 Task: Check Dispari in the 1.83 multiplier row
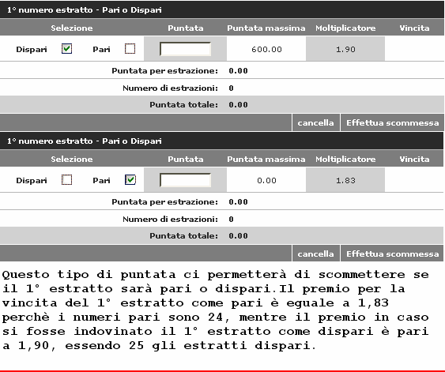(66, 180)
